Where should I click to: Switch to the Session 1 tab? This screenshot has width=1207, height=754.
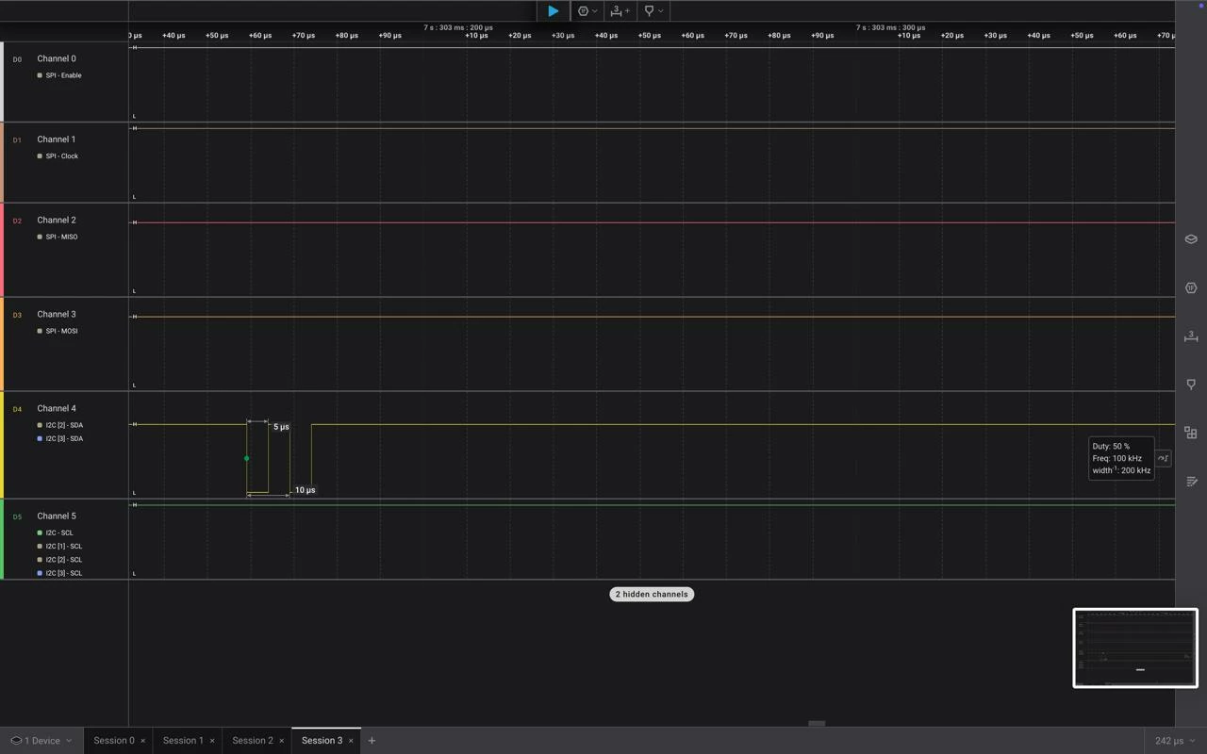tap(183, 741)
